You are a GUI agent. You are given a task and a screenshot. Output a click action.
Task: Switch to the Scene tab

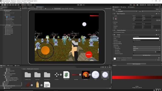(x=25, y=7)
